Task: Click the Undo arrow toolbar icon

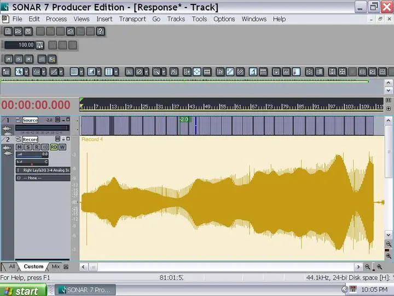Action: click(71, 31)
